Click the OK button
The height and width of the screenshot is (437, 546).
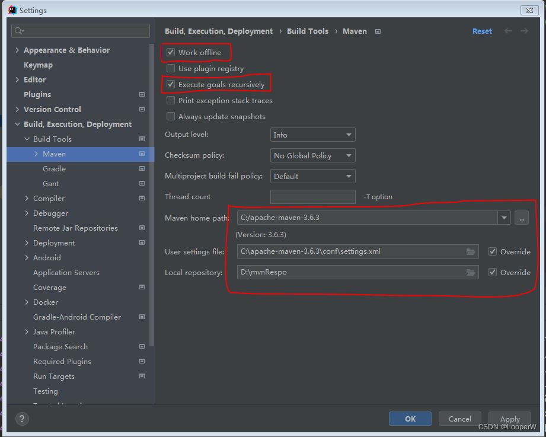(410, 419)
